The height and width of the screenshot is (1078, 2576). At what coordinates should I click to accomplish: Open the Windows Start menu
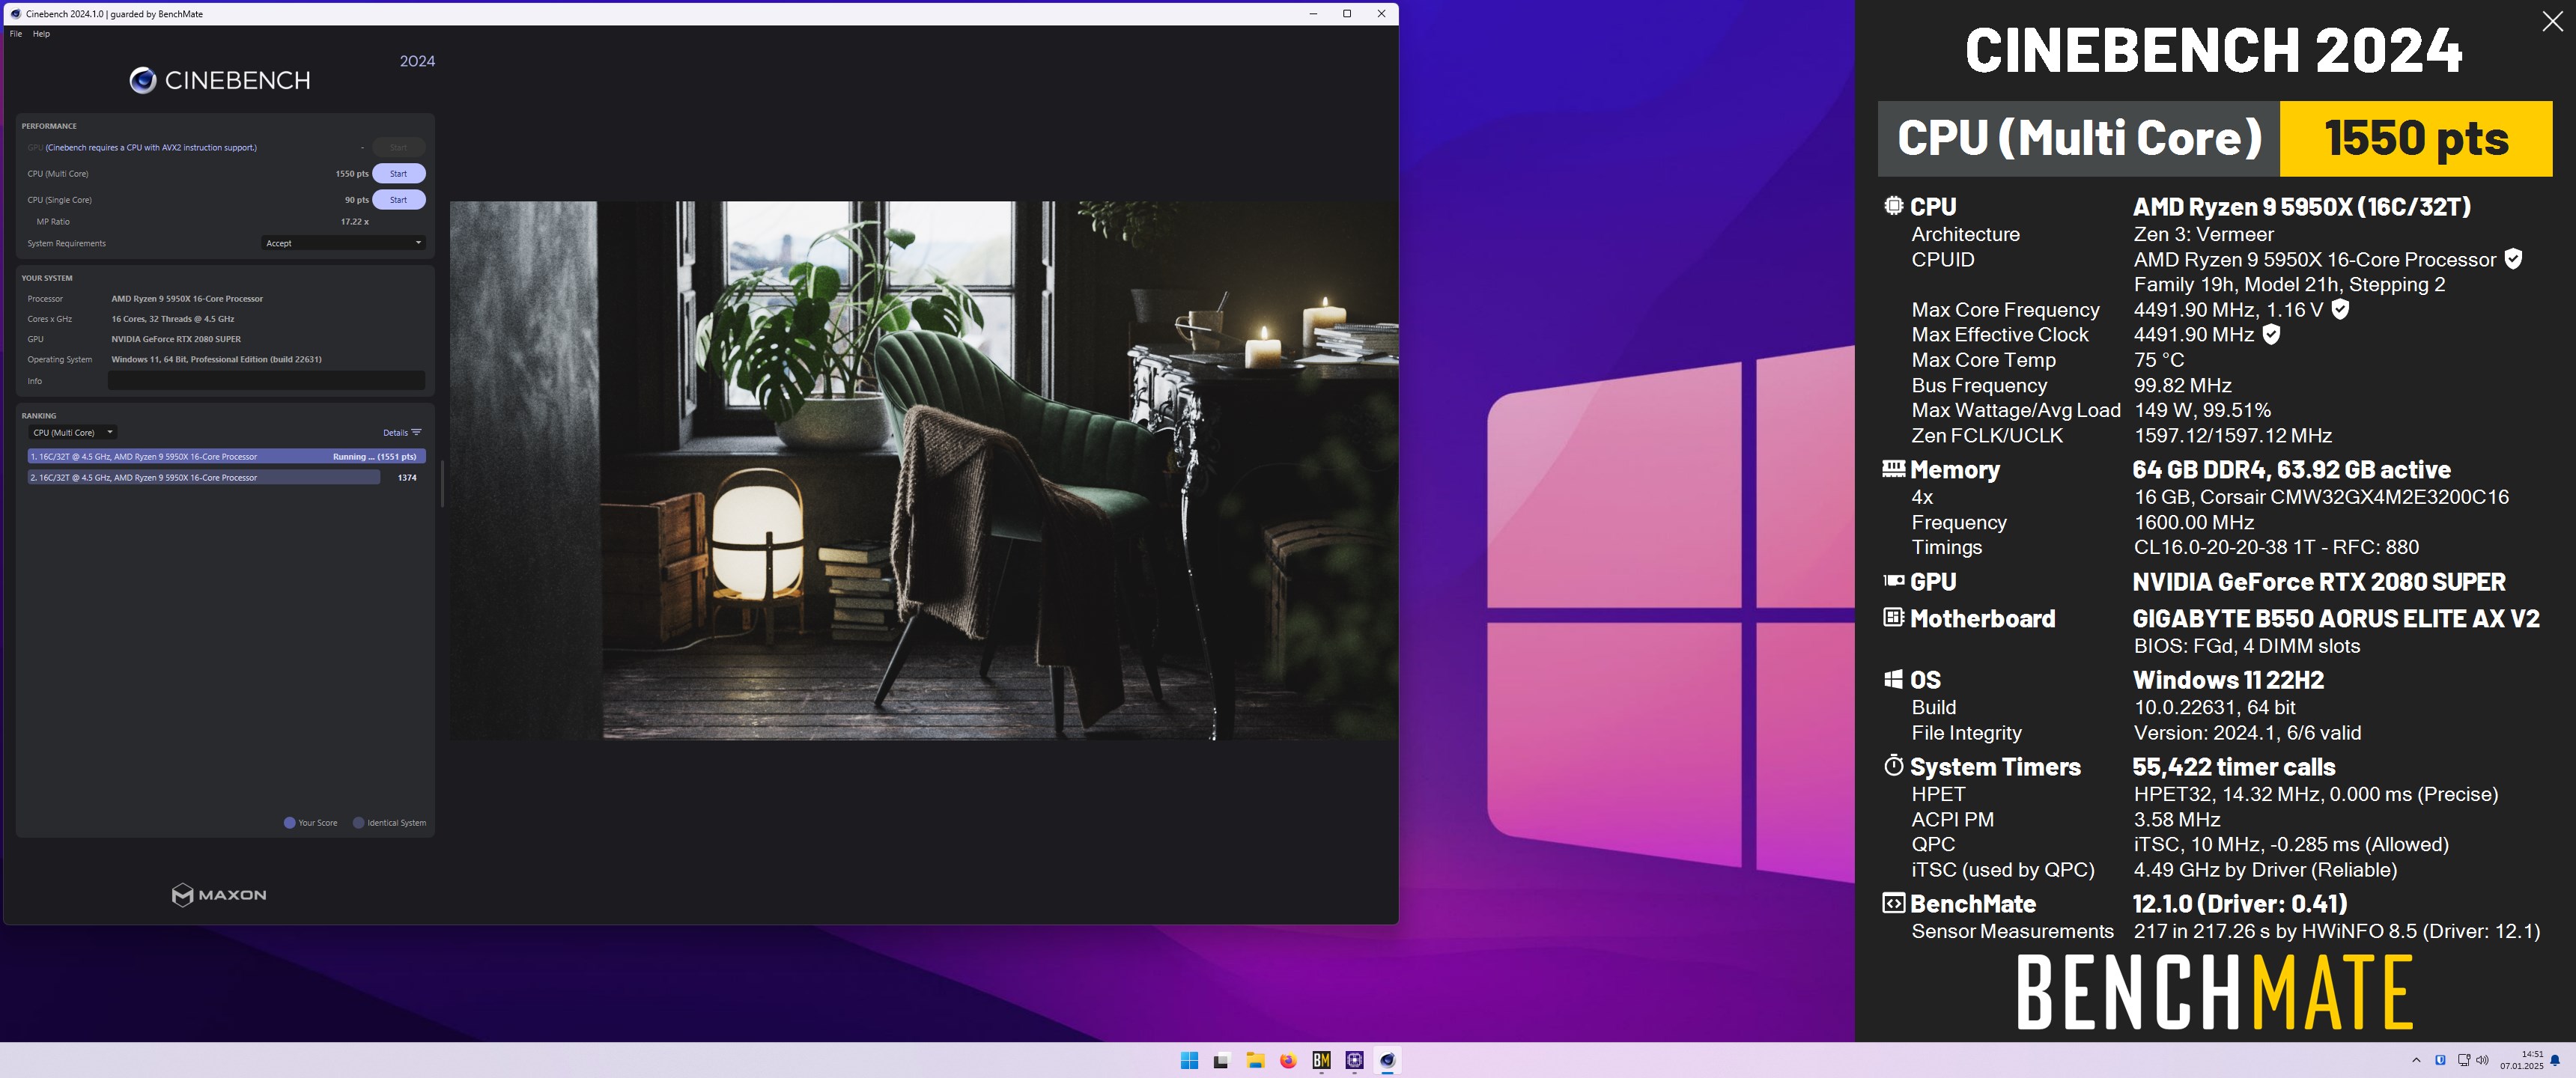(1189, 1061)
